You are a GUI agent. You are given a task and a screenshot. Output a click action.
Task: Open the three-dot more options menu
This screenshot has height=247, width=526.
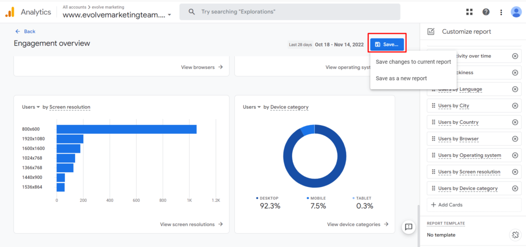[x=501, y=12]
